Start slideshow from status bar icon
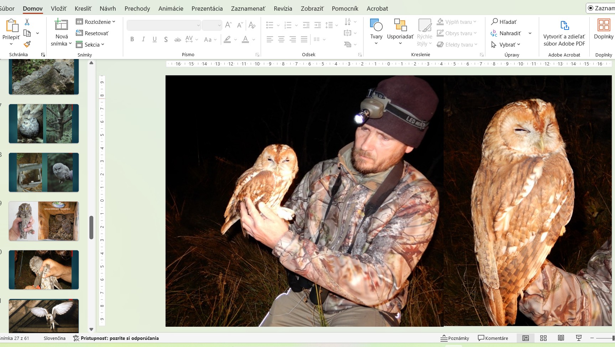The height and width of the screenshot is (347, 615). point(579,338)
